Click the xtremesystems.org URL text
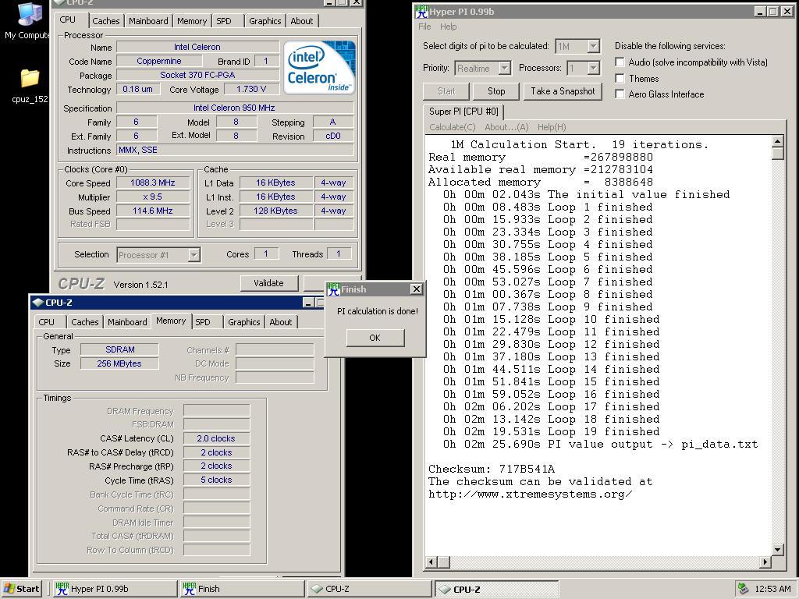799x599 pixels. (530, 494)
